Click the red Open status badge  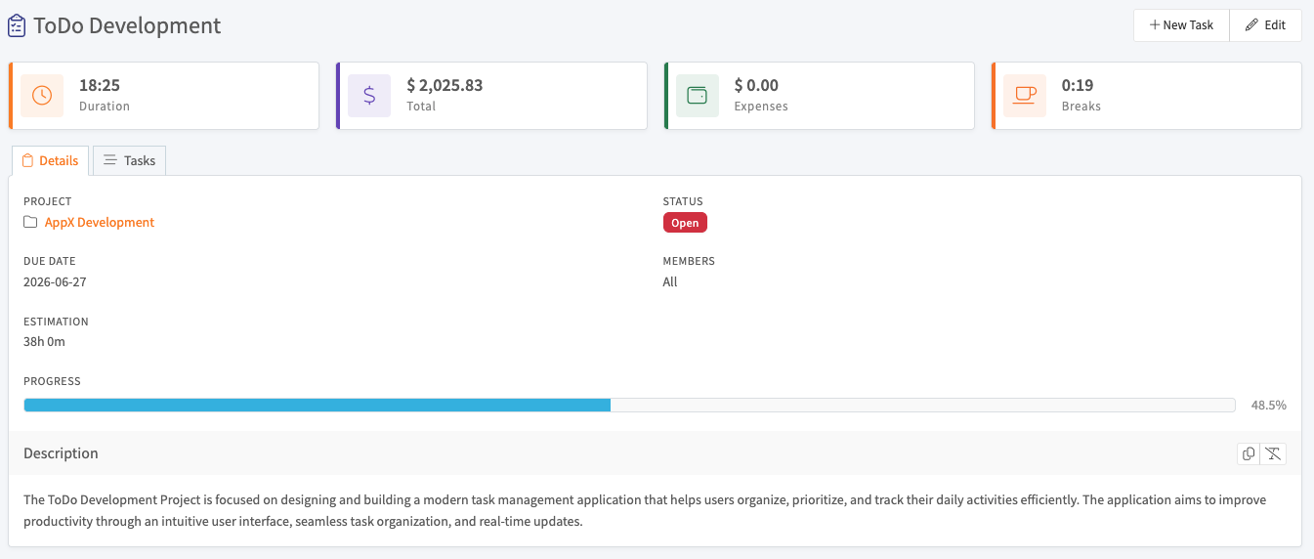click(685, 223)
